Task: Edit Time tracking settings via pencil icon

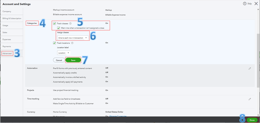Action: click(x=250, y=99)
